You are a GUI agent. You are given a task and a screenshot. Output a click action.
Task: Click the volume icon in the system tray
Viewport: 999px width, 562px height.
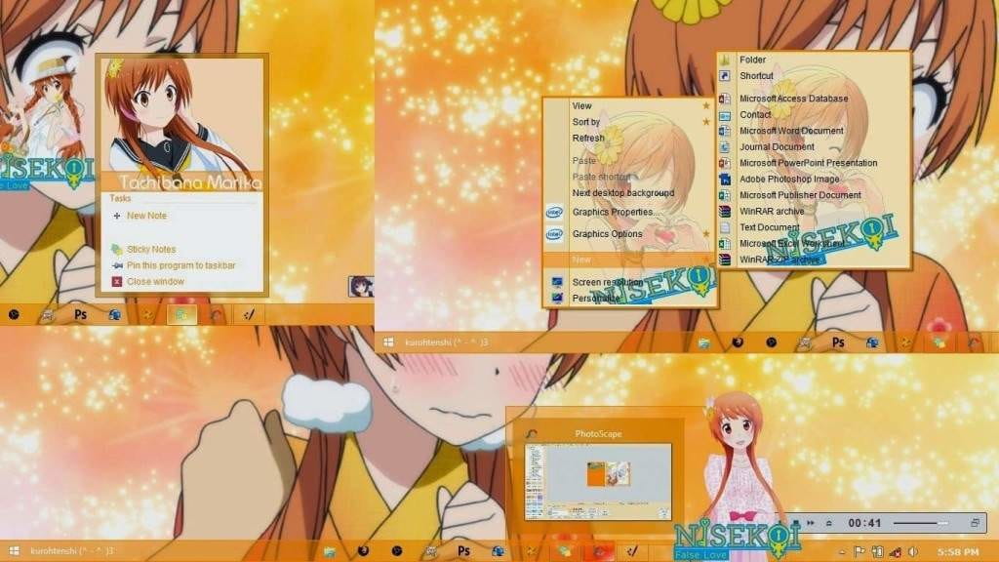pos(913,551)
